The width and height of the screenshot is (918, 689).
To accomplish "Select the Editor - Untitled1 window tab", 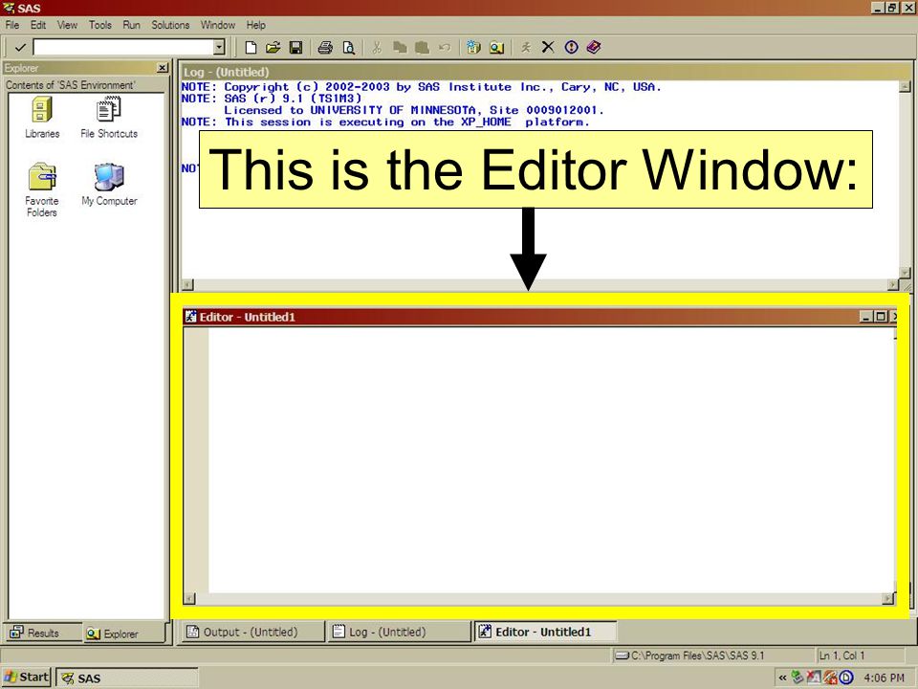I will (x=545, y=633).
